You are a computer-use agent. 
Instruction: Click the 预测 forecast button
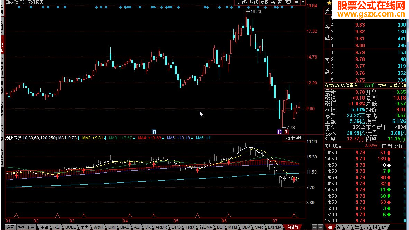pyautogui.click(x=288, y=2)
